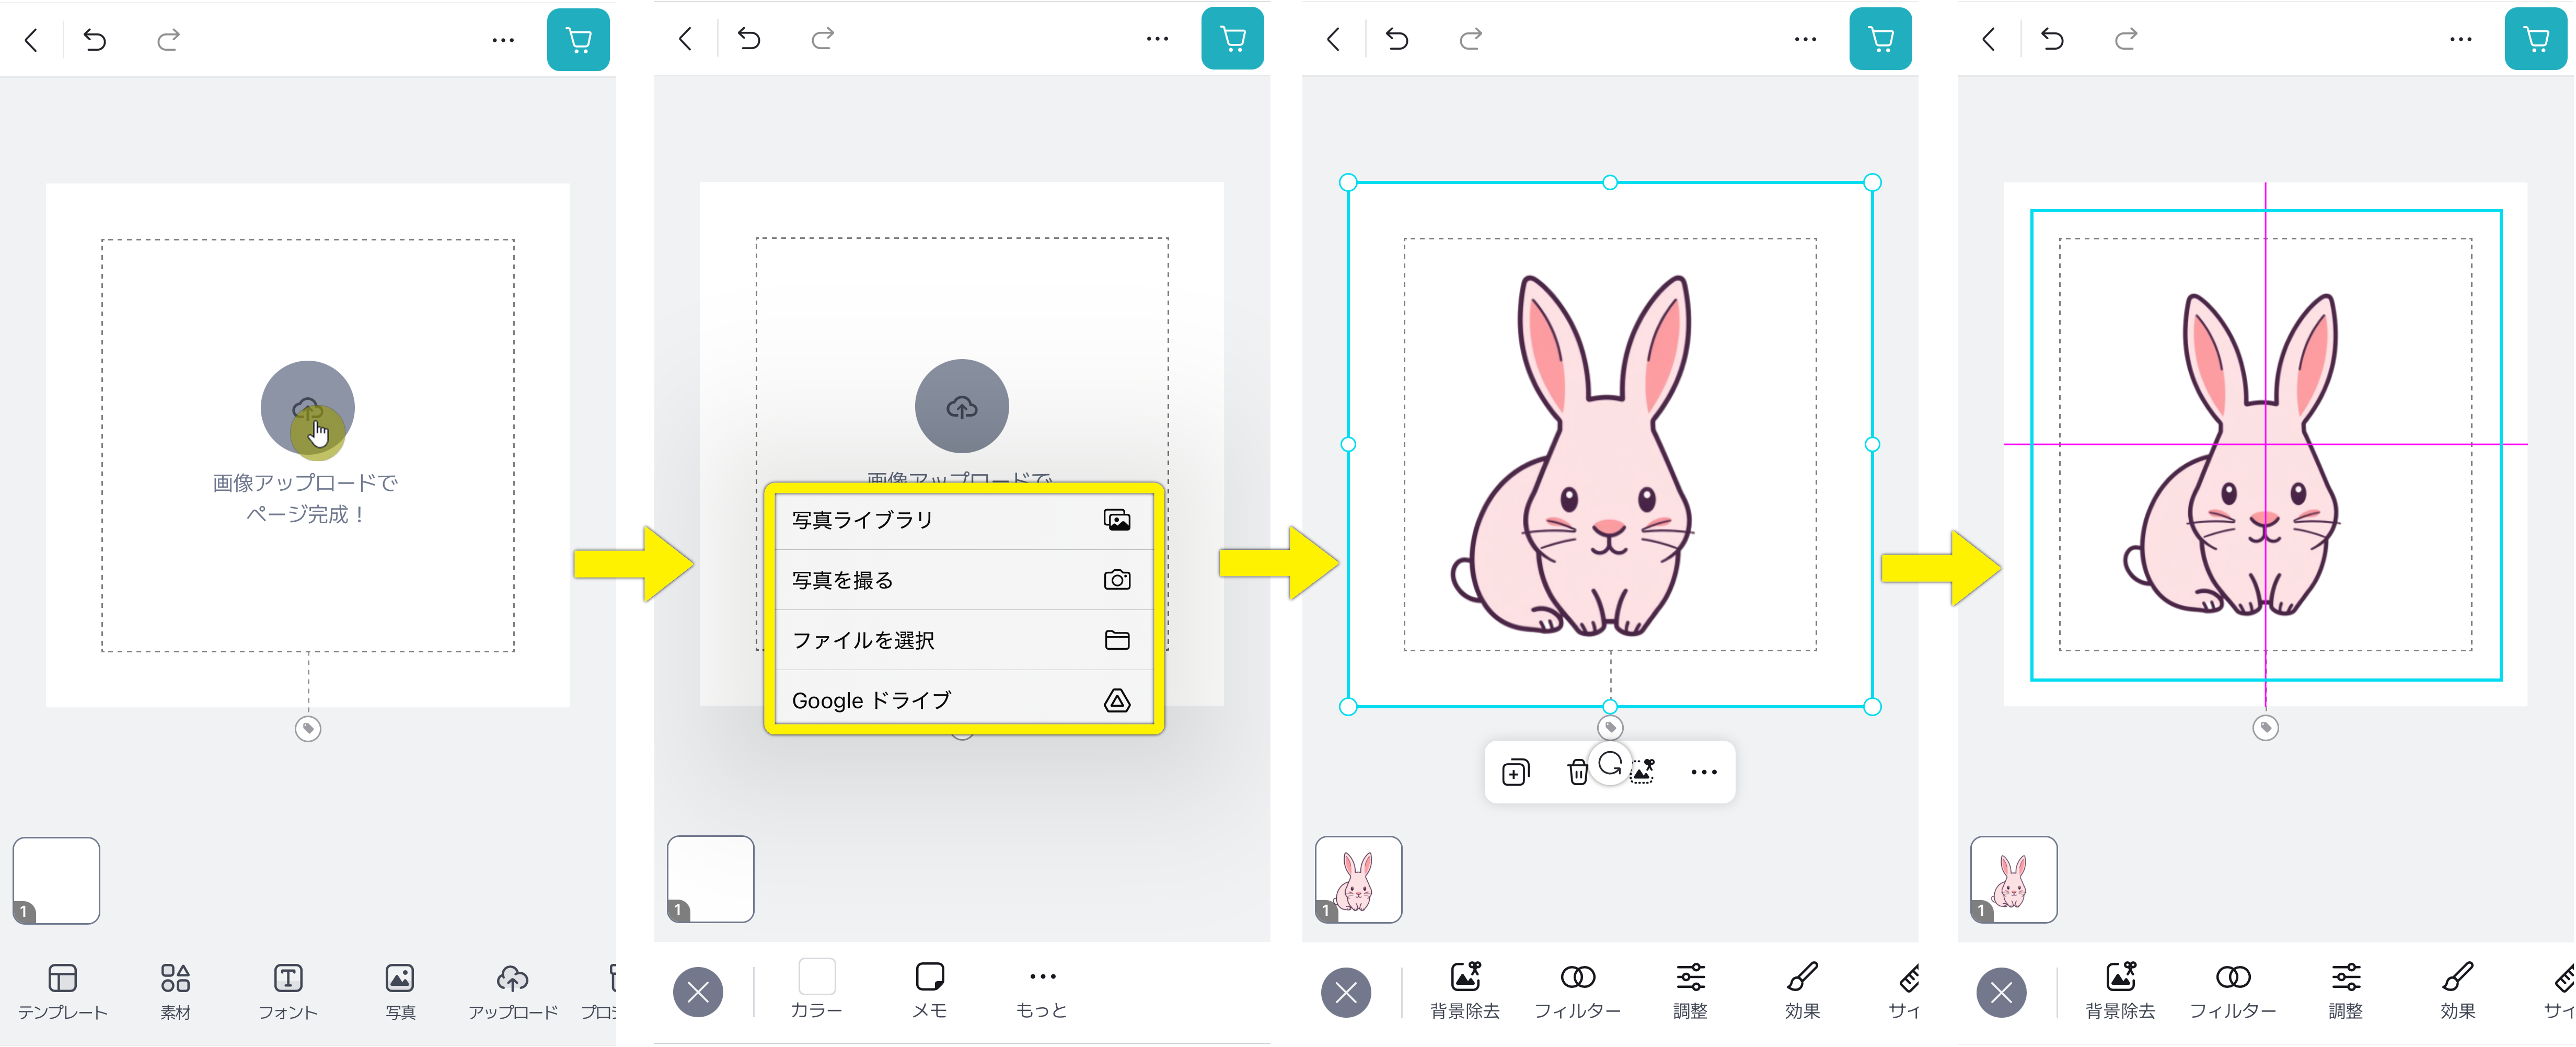Click the tag icon below the fourth screen canvas
The width and height of the screenshot is (2576, 1047).
click(x=2265, y=727)
